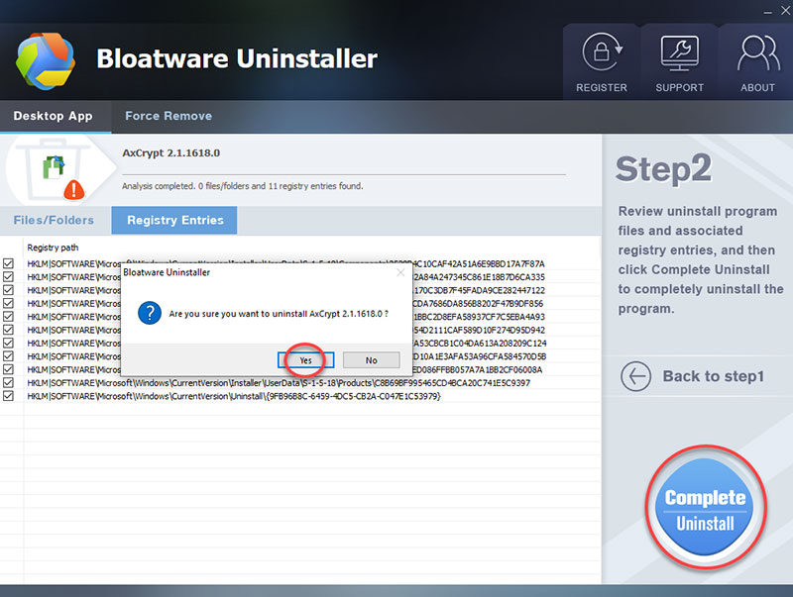Uncheck registry entry ending in 282447122

(8, 290)
